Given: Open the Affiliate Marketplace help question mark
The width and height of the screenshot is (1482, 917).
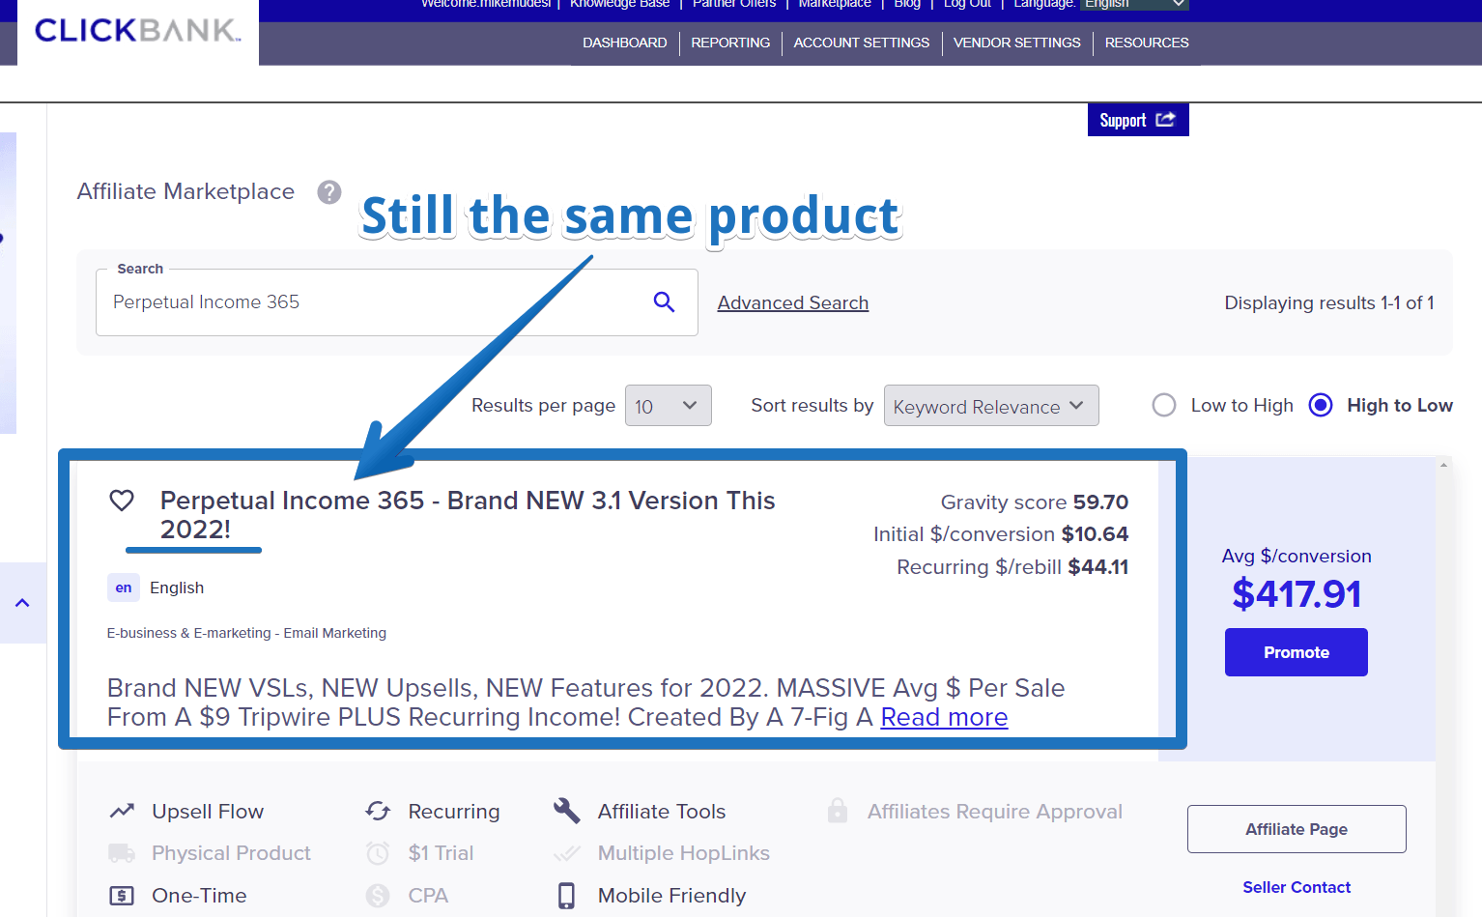Looking at the screenshot, I should (x=329, y=192).
